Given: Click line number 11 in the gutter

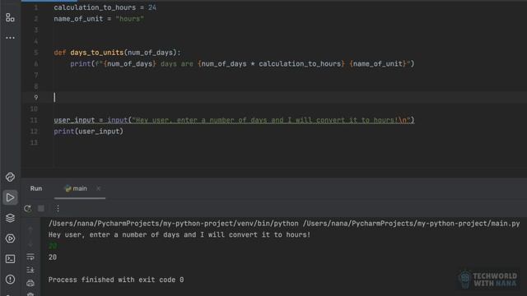Looking at the screenshot, I should pyautogui.click(x=34, y=120).
